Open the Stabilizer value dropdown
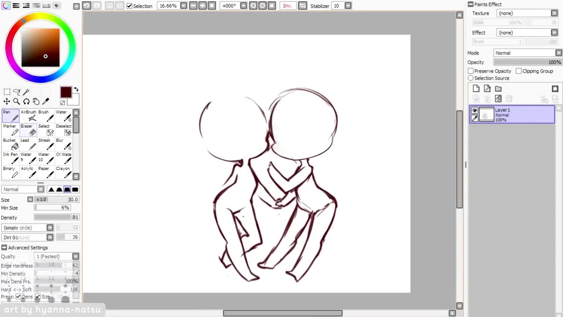The height and width of the screenshot is (317, 563). click(348, 6)
